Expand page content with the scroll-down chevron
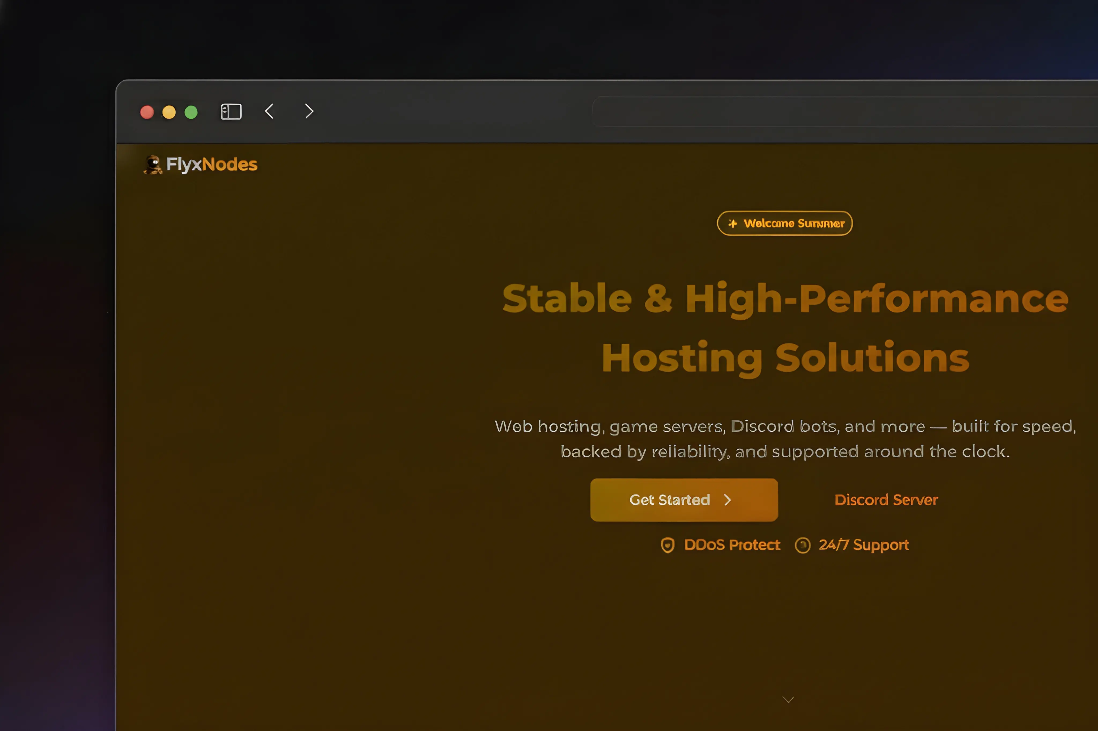The width and height of the screenshot is (1098, 731). tap(788, 699)
